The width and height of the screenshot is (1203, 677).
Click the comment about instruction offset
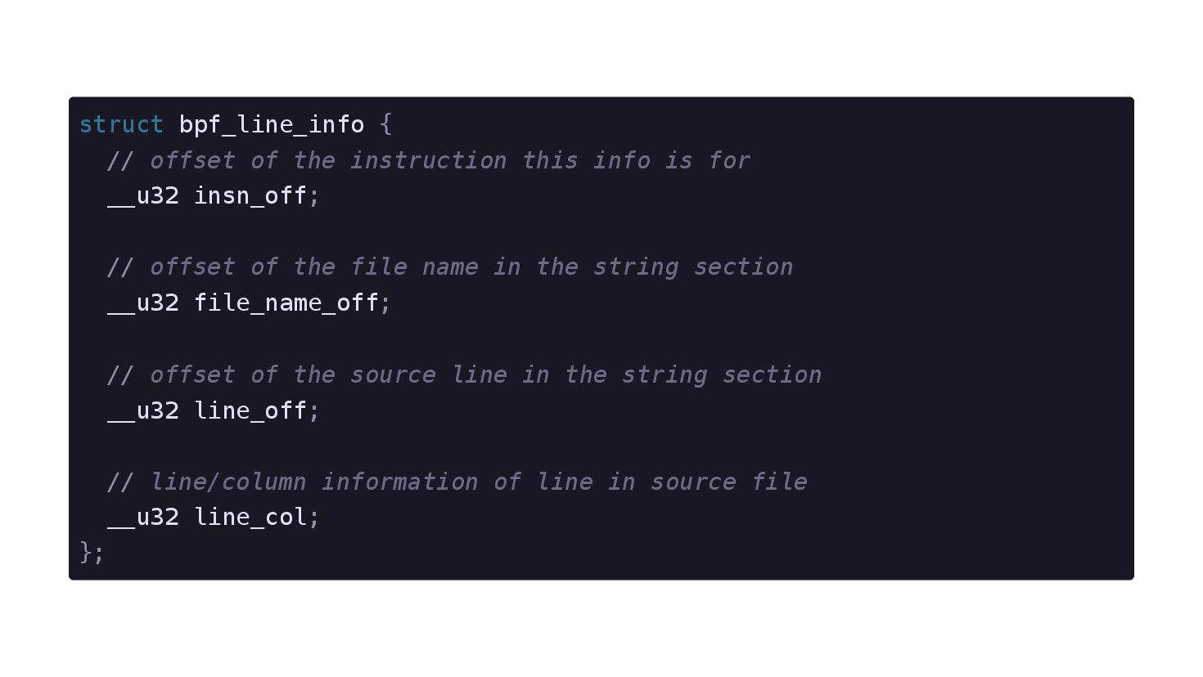[x=429, y=160]
